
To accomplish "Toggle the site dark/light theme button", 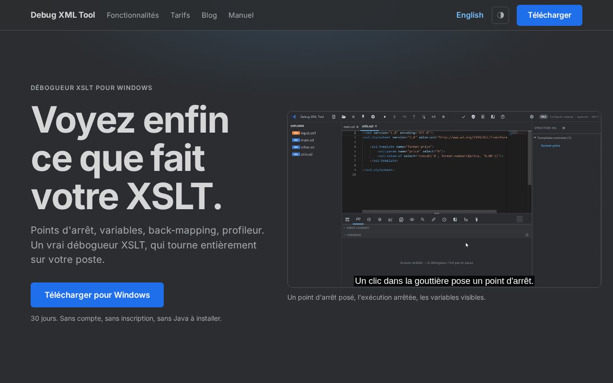I will [x=500, y=15].
